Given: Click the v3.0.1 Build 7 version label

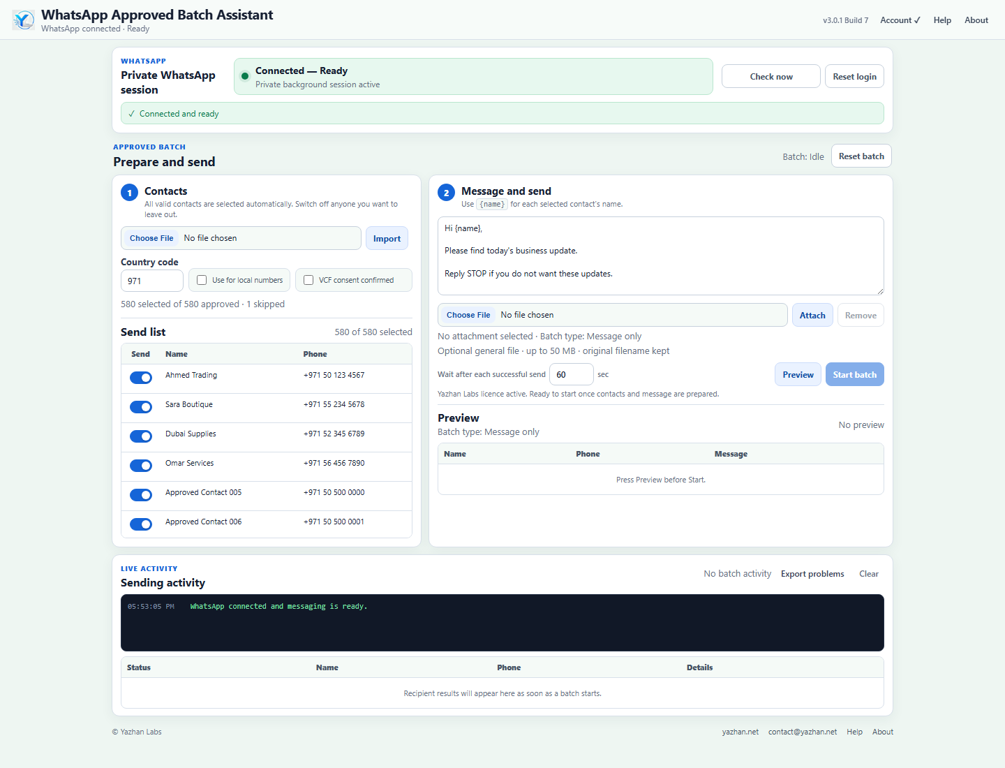Looking at the screenshot, I should [845, 20].
